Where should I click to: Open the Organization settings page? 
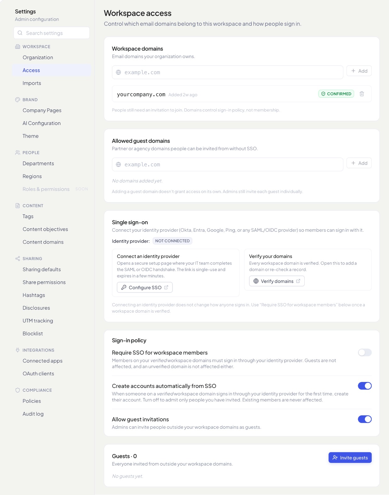coord(52,58)
